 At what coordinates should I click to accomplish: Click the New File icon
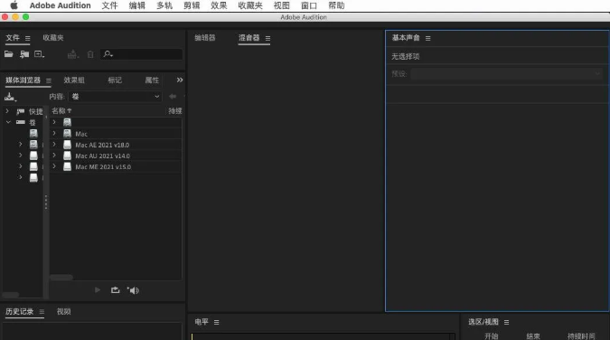point(39,54)
